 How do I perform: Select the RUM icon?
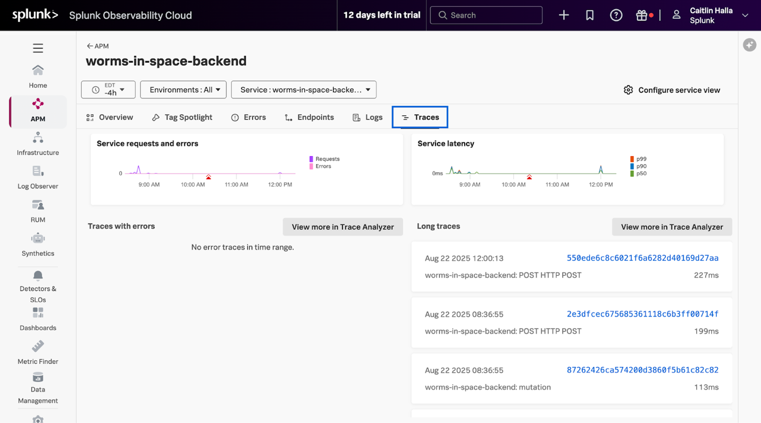coord(38,209)
